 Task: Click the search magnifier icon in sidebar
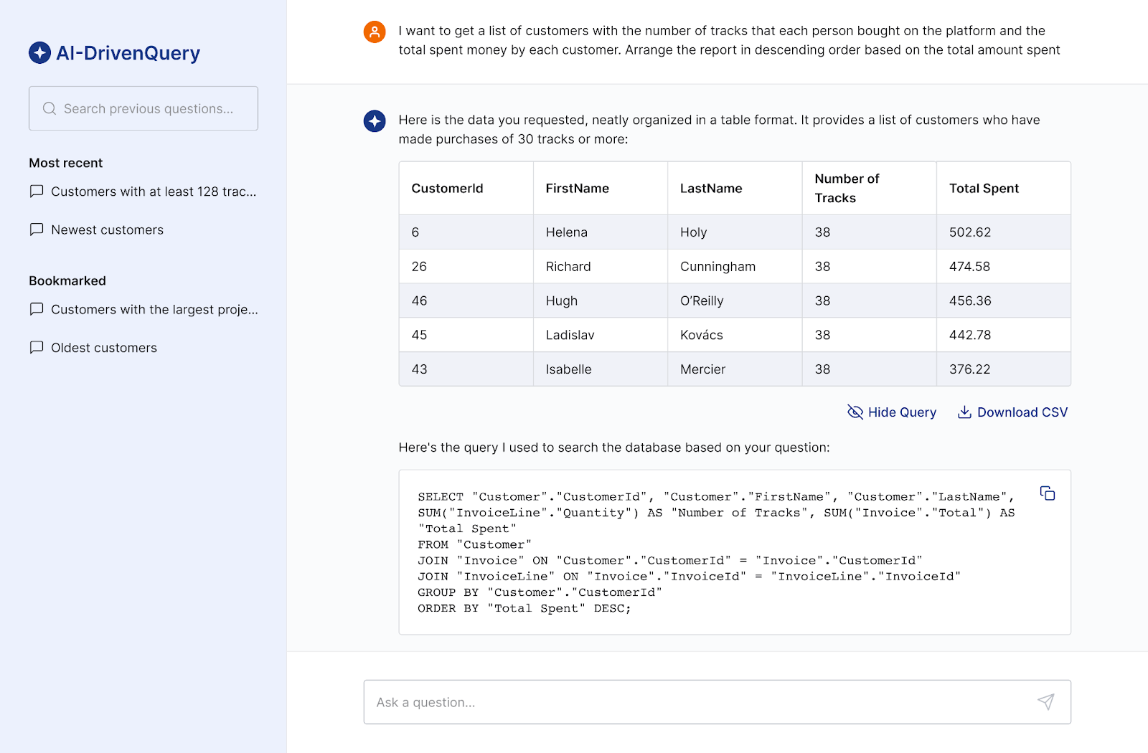coord(50,108)
